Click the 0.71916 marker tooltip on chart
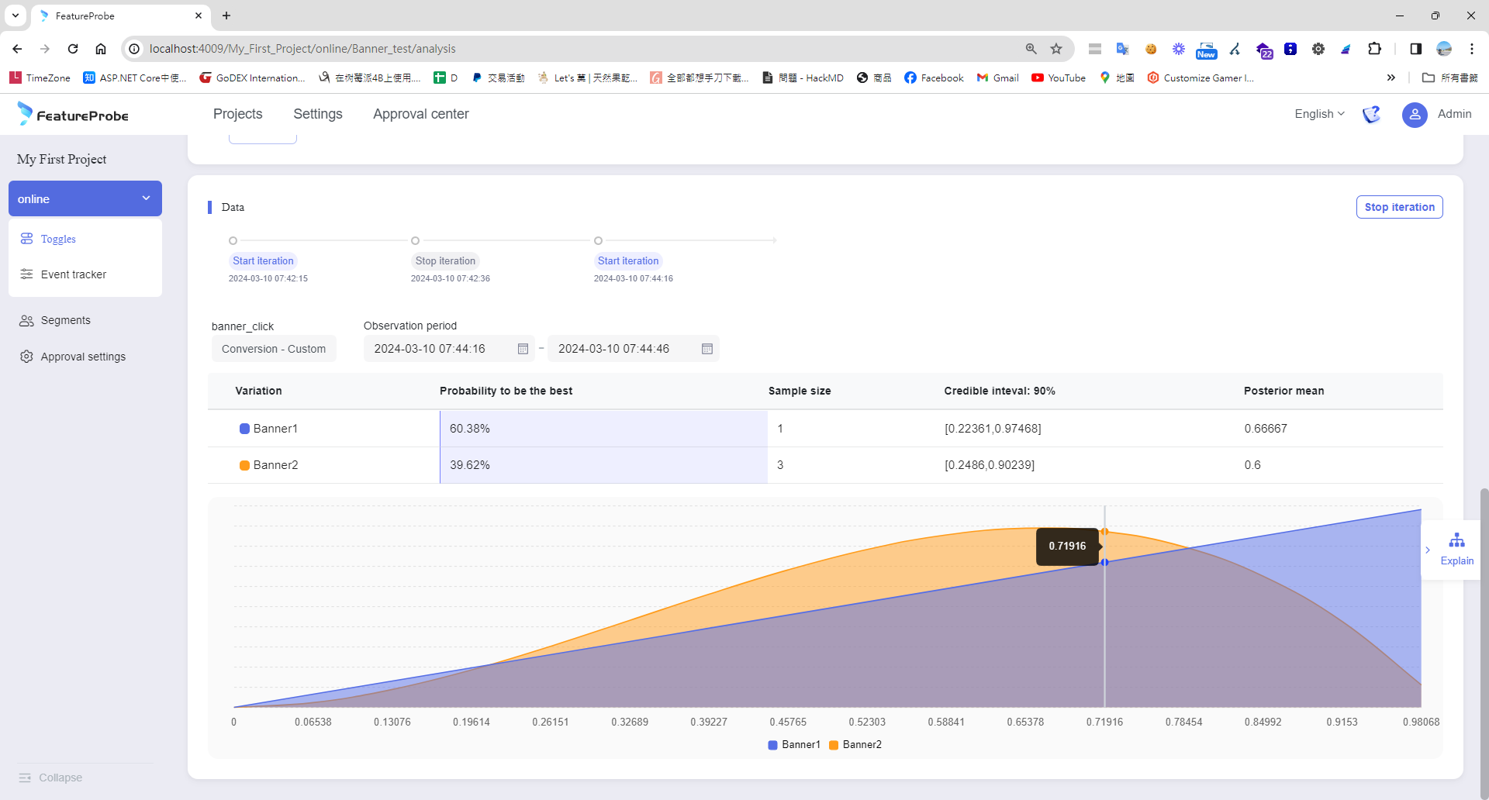This screenshot has height=800, width=1489. tap(1068, 546)
